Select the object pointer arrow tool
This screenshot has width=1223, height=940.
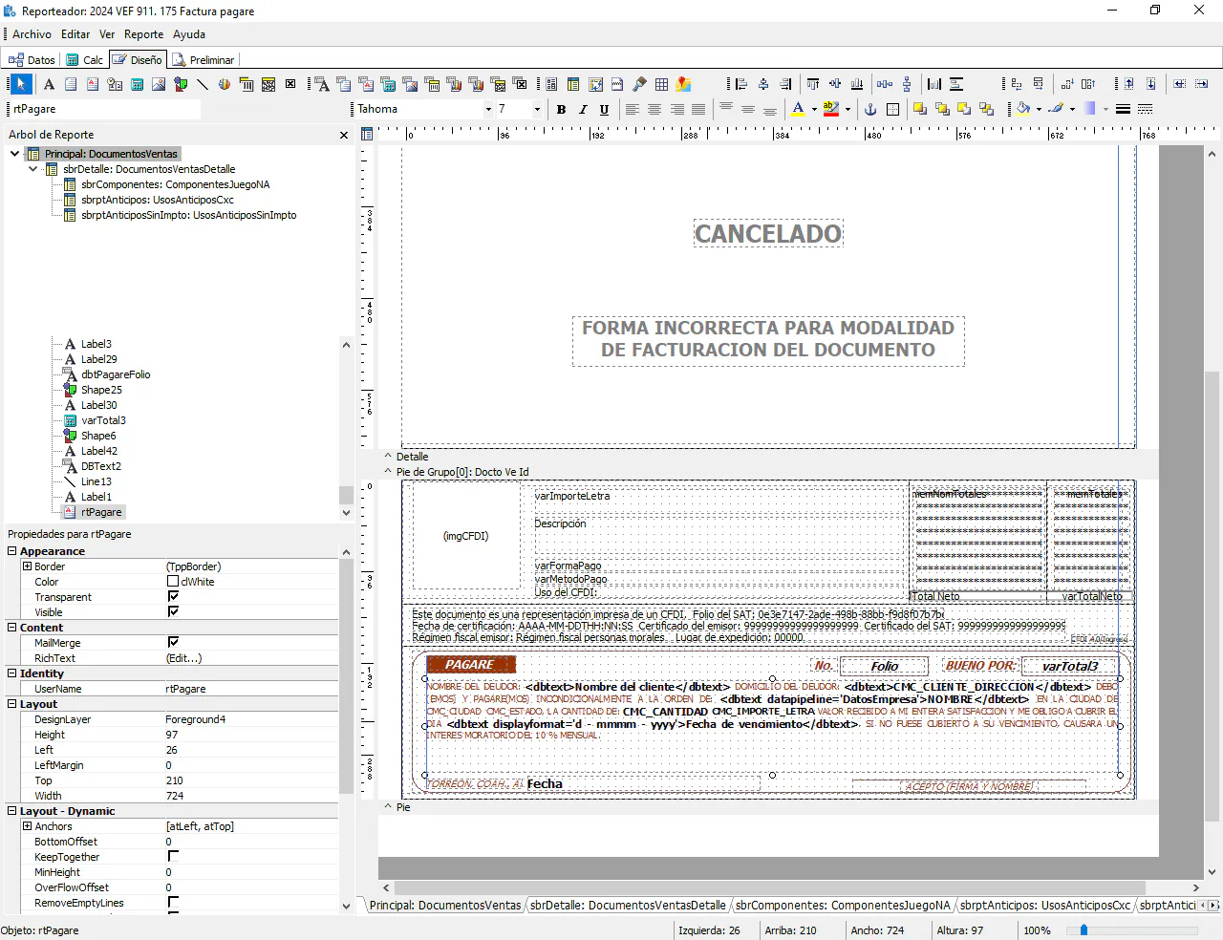21,84
